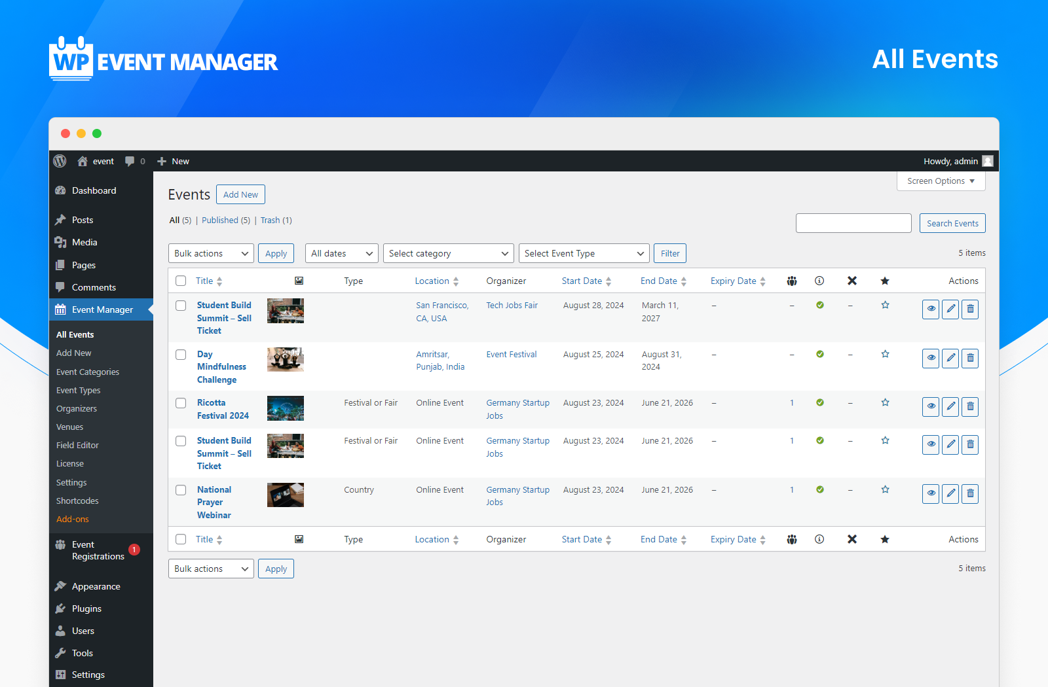Click the admin avatar next to Howdy
This screenshot has height=687, width=1048.
pos(988,161)
